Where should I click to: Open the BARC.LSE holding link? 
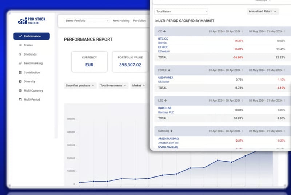click(165, 108)
